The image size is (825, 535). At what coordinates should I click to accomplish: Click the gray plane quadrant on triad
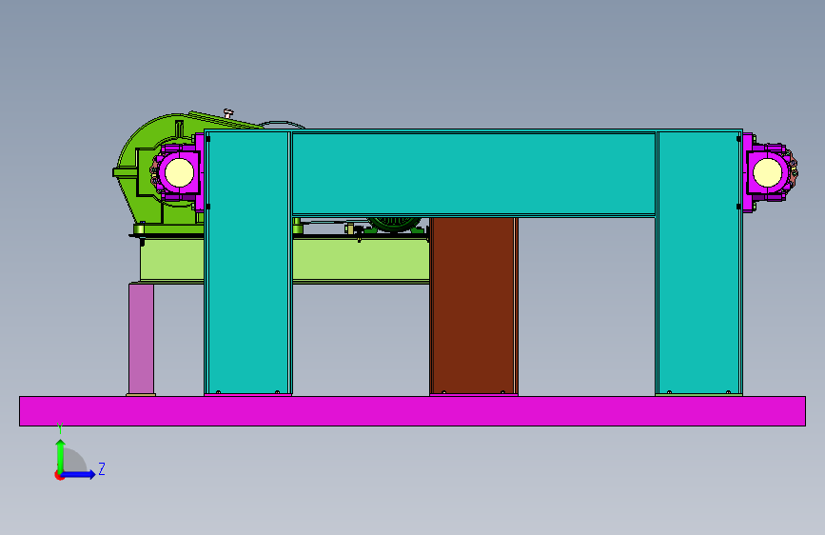tap(74, 460)
